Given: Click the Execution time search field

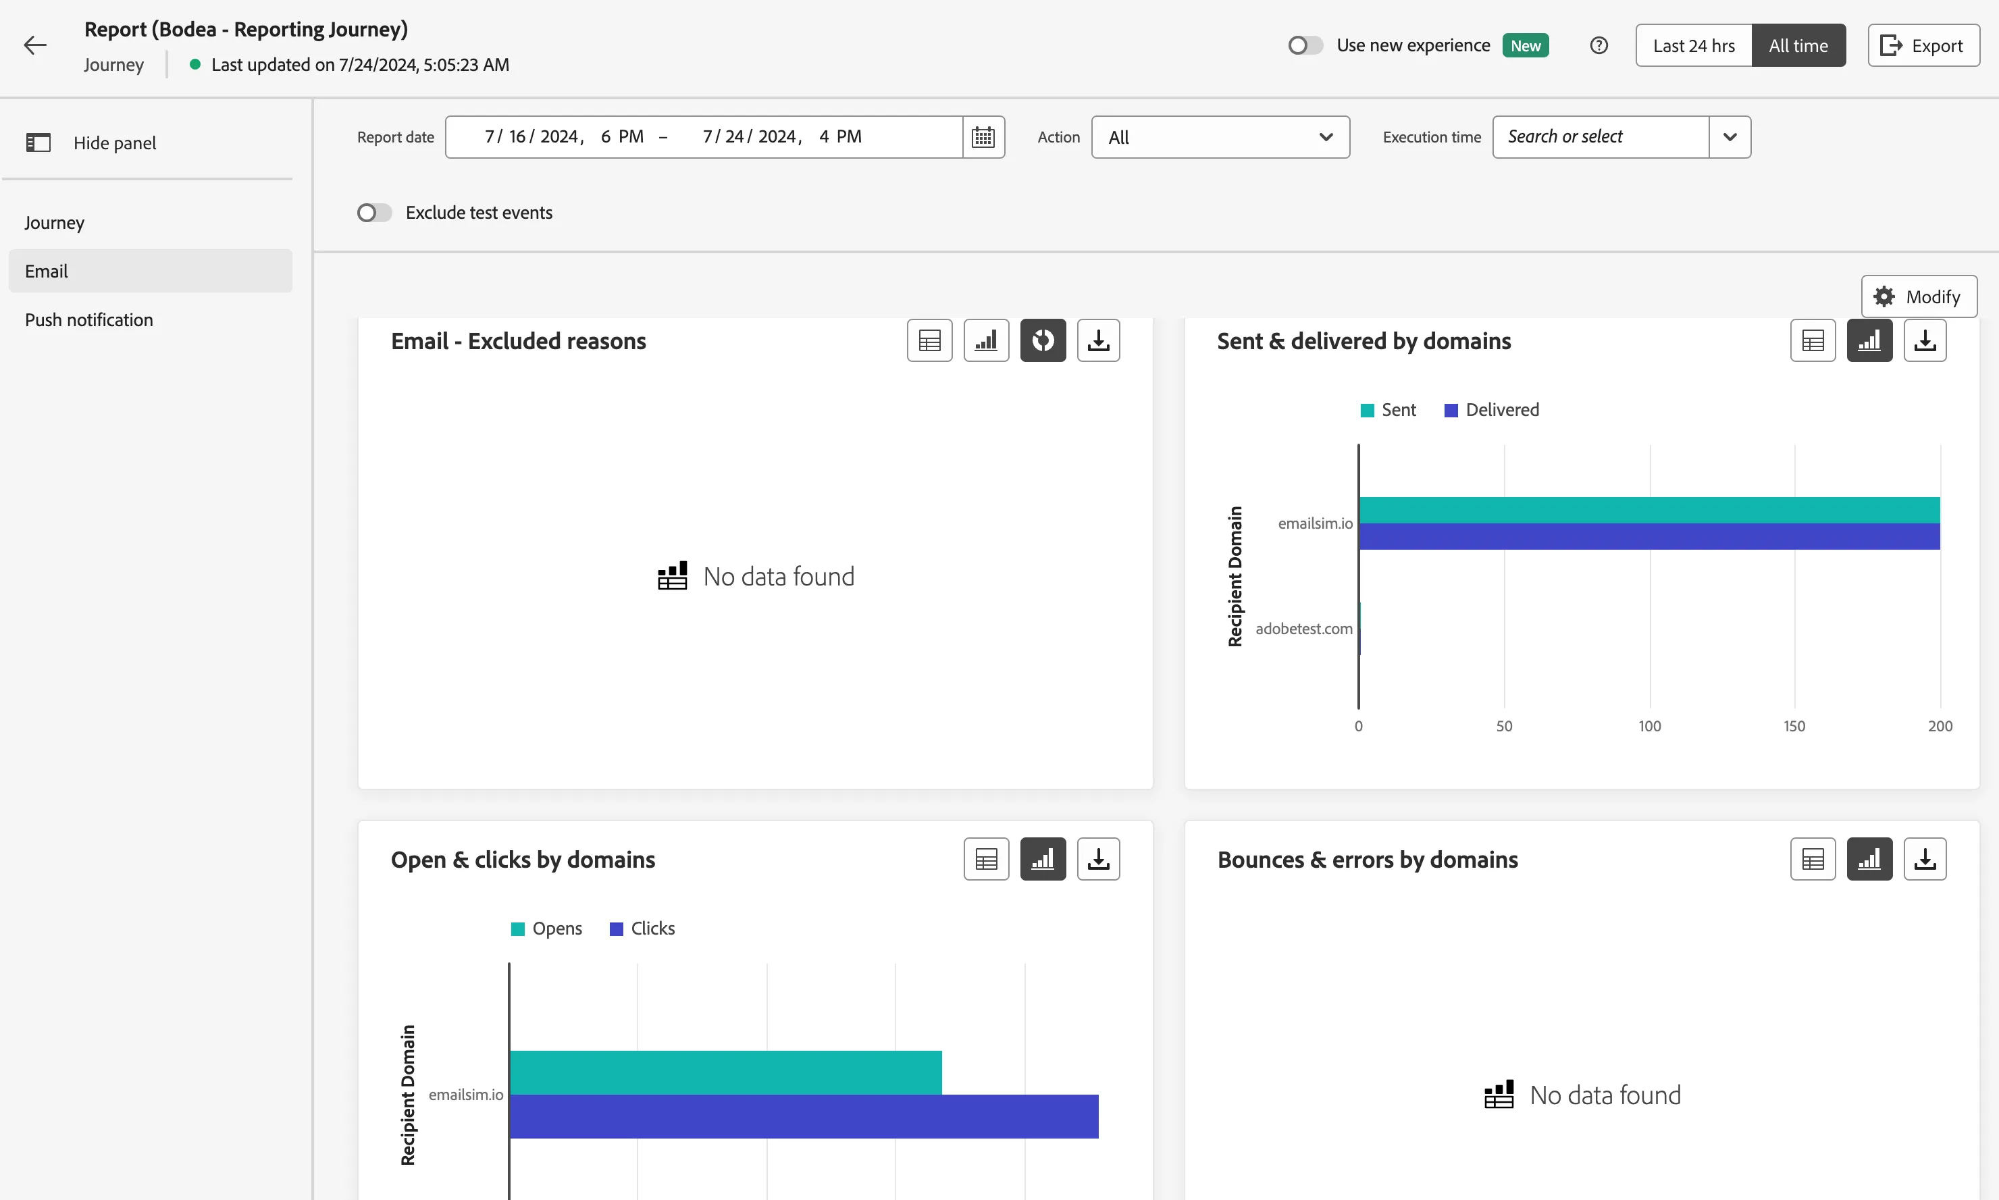Looking at the screenshot, I should (x=1601, y=136).
